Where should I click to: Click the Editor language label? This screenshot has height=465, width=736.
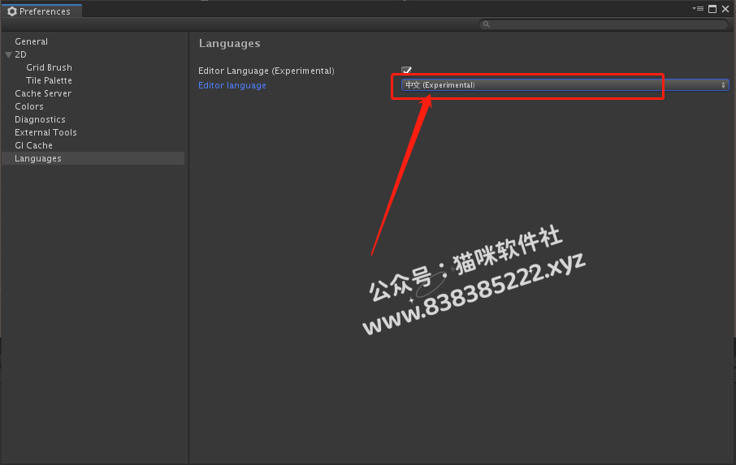[x=232, y=85]
